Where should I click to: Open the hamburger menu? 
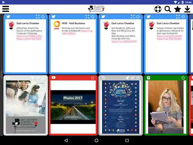point(6,9)
